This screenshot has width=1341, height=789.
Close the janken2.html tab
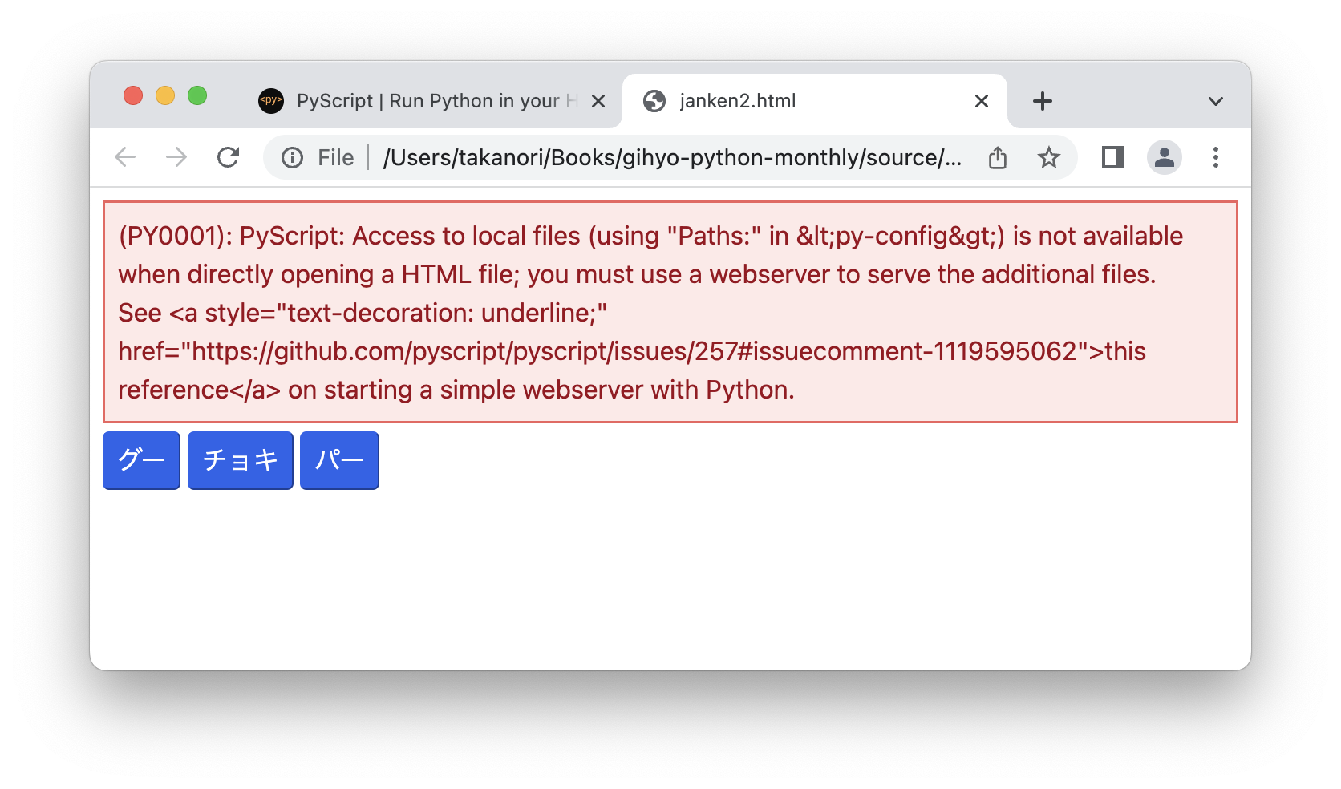click(x=982, y=101)
